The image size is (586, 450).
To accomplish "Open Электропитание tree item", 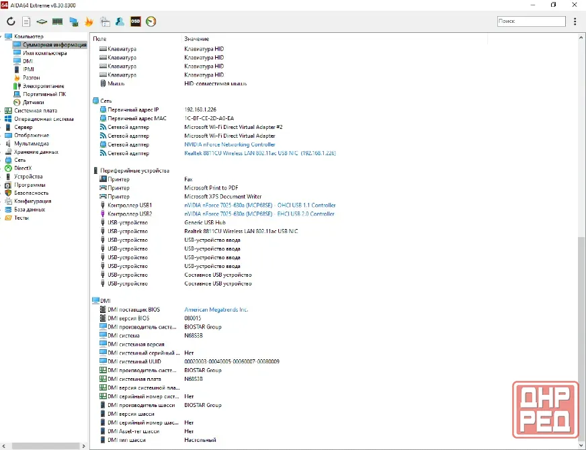I will tap(44, 86).
